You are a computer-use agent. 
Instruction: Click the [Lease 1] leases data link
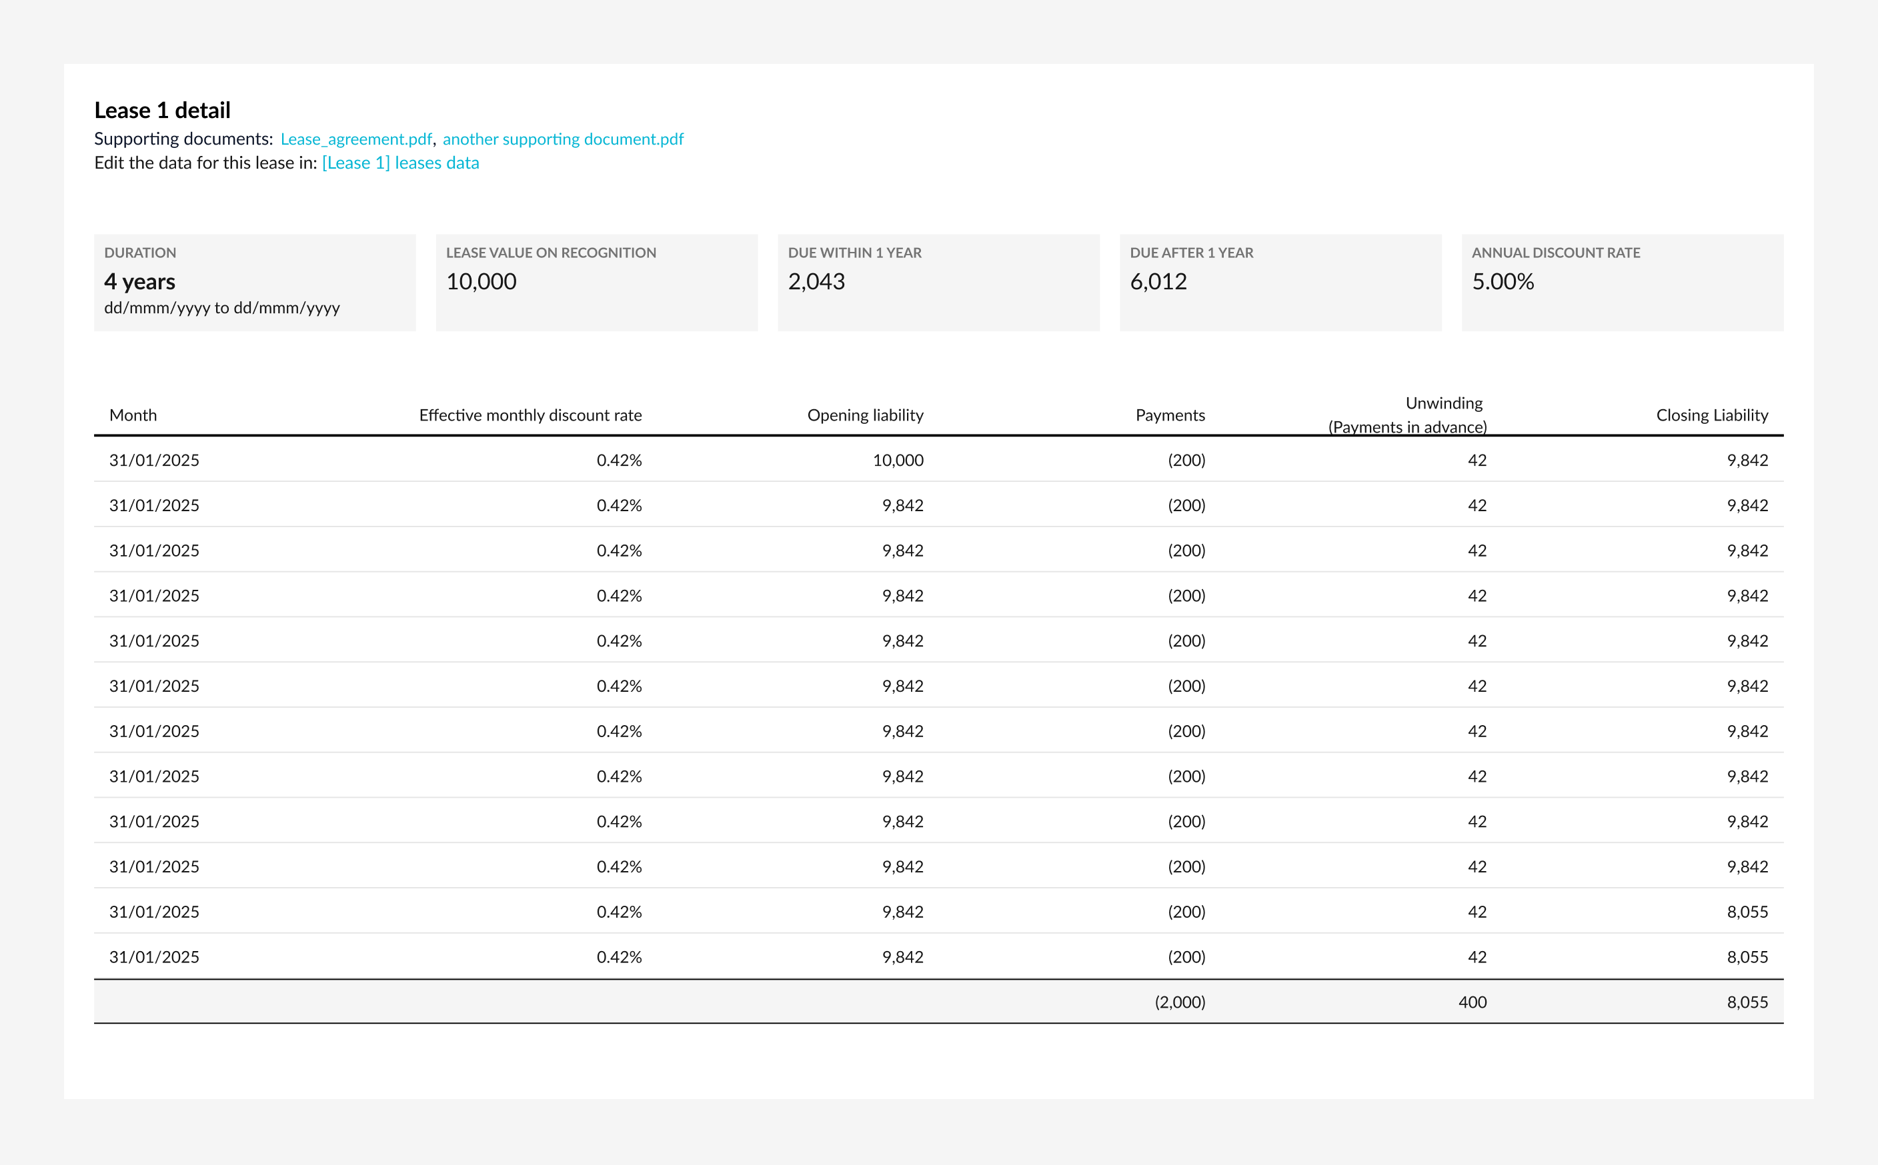coord(400,163)
